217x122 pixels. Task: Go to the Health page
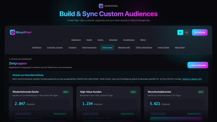[x=89, y=40]
